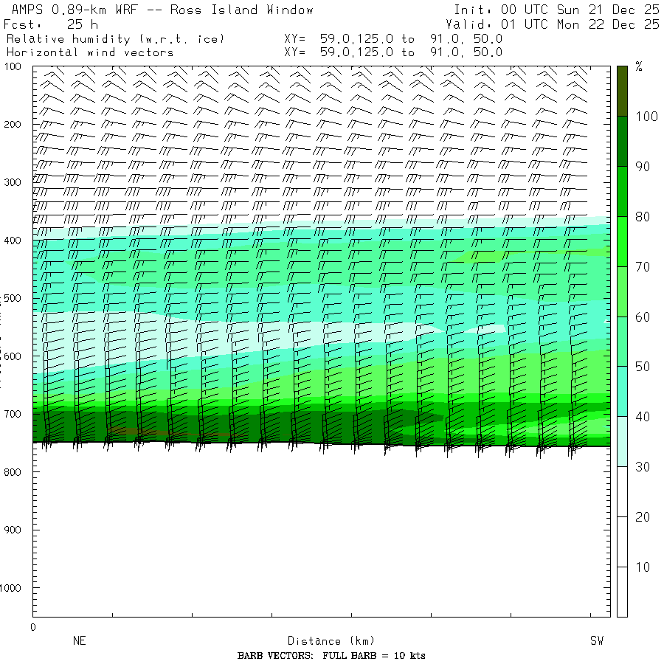664x664 pixels.
Task: Click the 'Init: 00 UTC Sun 21 Dec 25' text
Action: pyautogui.click(x=556, y=10)
